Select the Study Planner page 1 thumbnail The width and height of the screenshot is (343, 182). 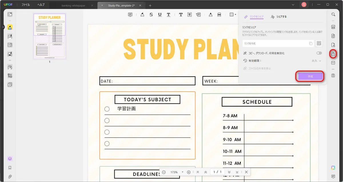tap(49, 36)
